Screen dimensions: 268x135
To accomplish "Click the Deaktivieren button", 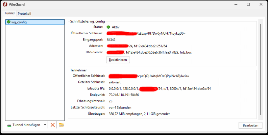I will [118, 60].
